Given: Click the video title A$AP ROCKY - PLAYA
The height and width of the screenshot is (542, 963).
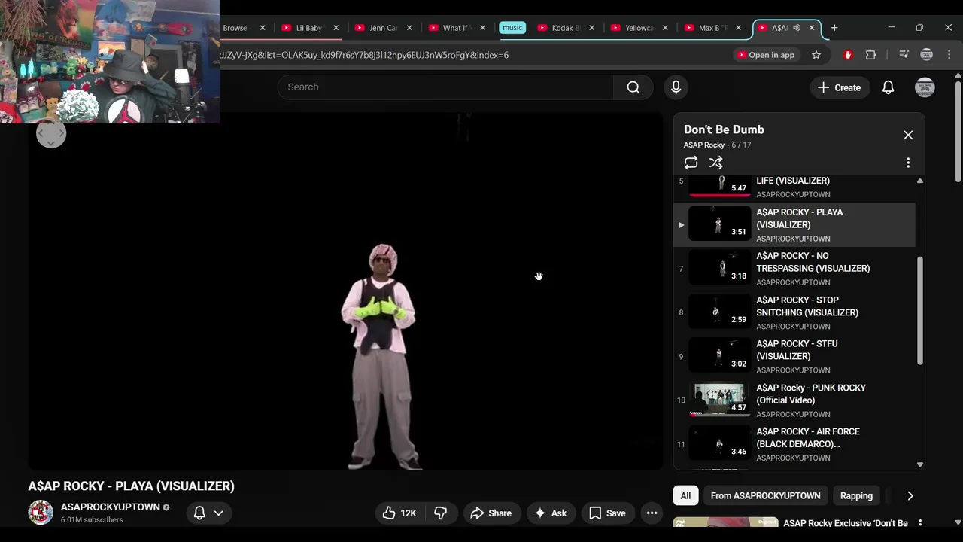Looking at the screenshot, I should tap(132, 486).
